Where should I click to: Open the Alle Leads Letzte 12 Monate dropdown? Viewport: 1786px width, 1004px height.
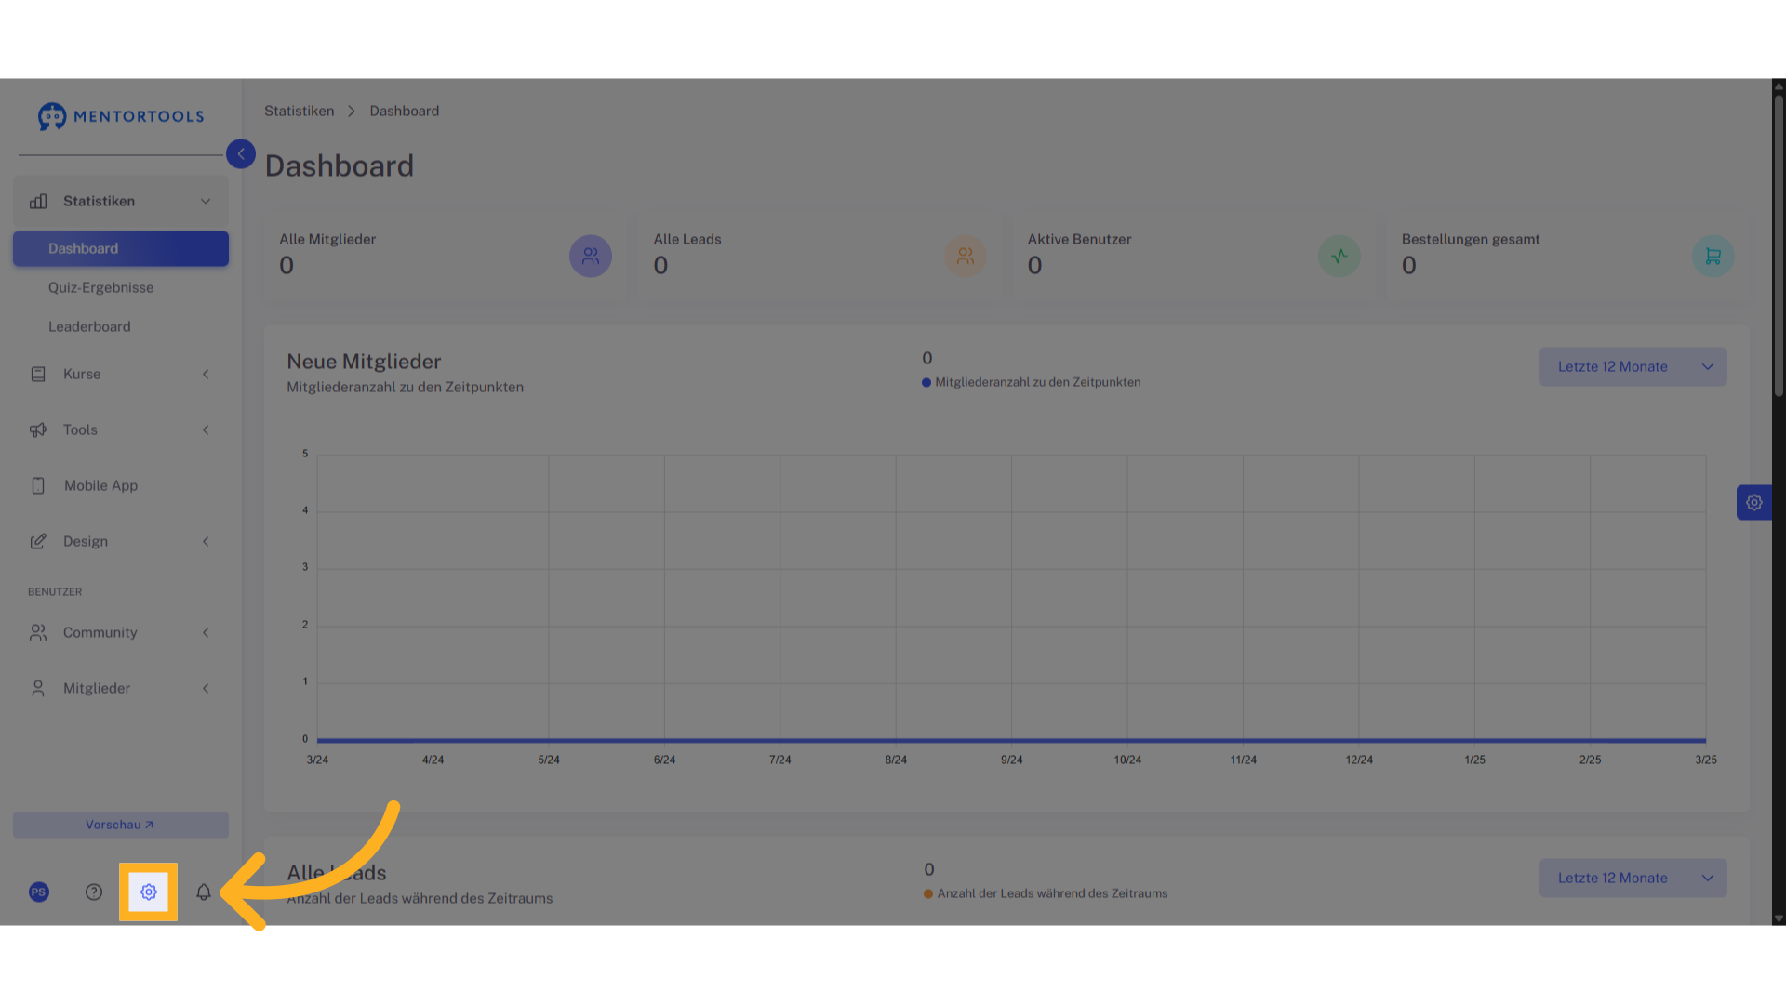click(1633, 878)
